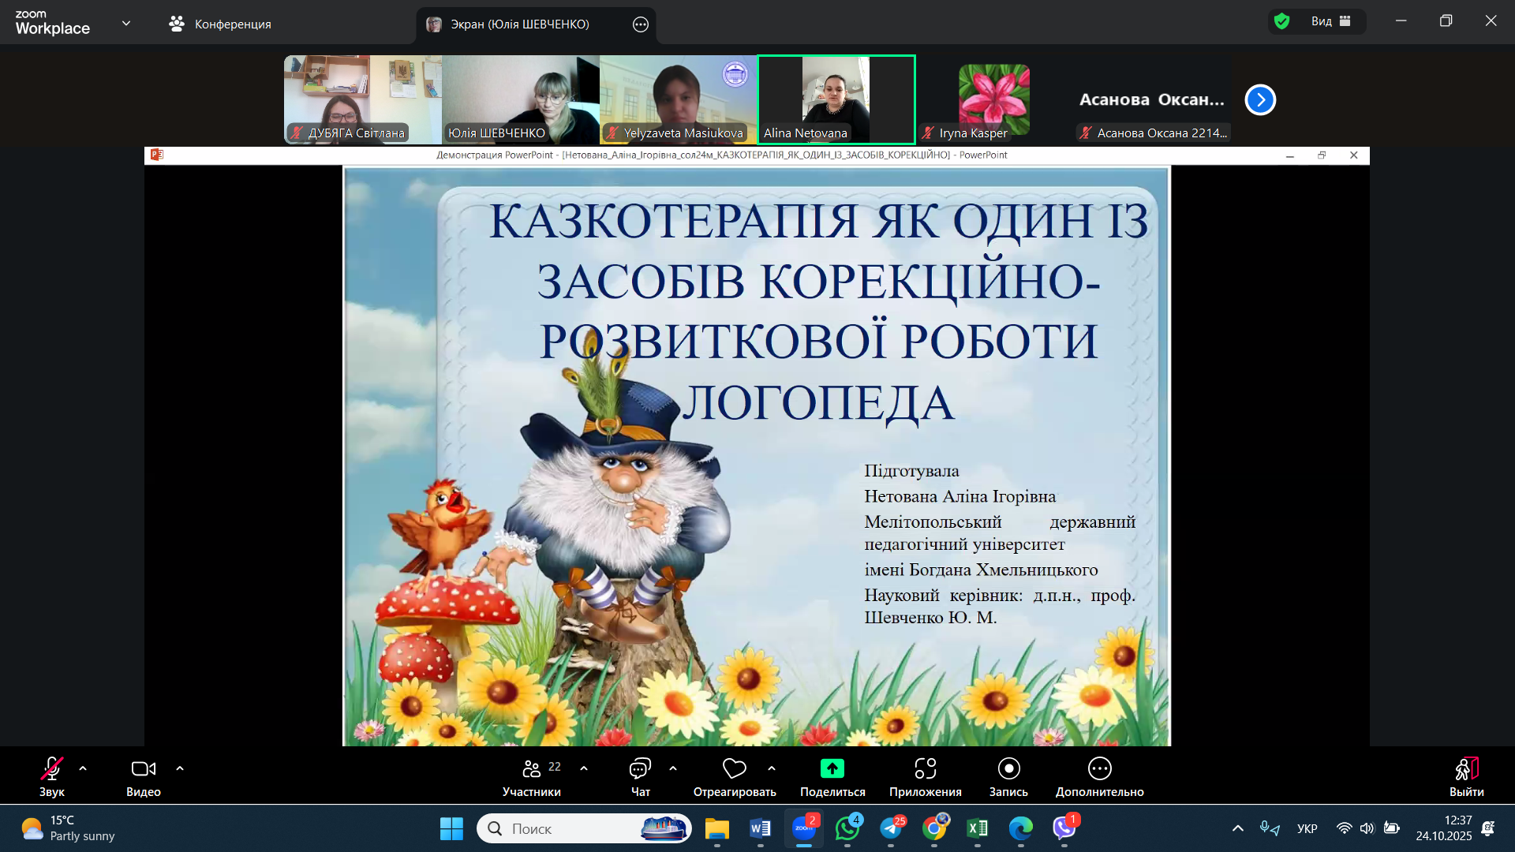Click the More options ellipsis icon
This screenshot has width=1515, height=852.
pos(1099,768)
